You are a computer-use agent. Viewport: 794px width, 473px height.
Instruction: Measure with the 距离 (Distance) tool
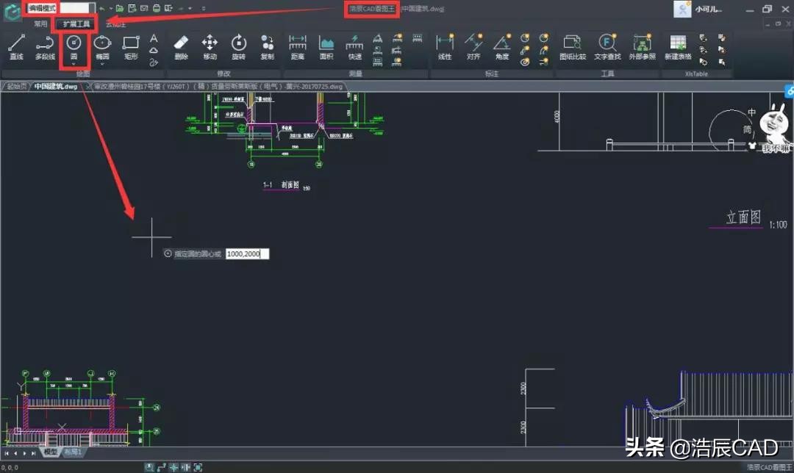point(298,47)
